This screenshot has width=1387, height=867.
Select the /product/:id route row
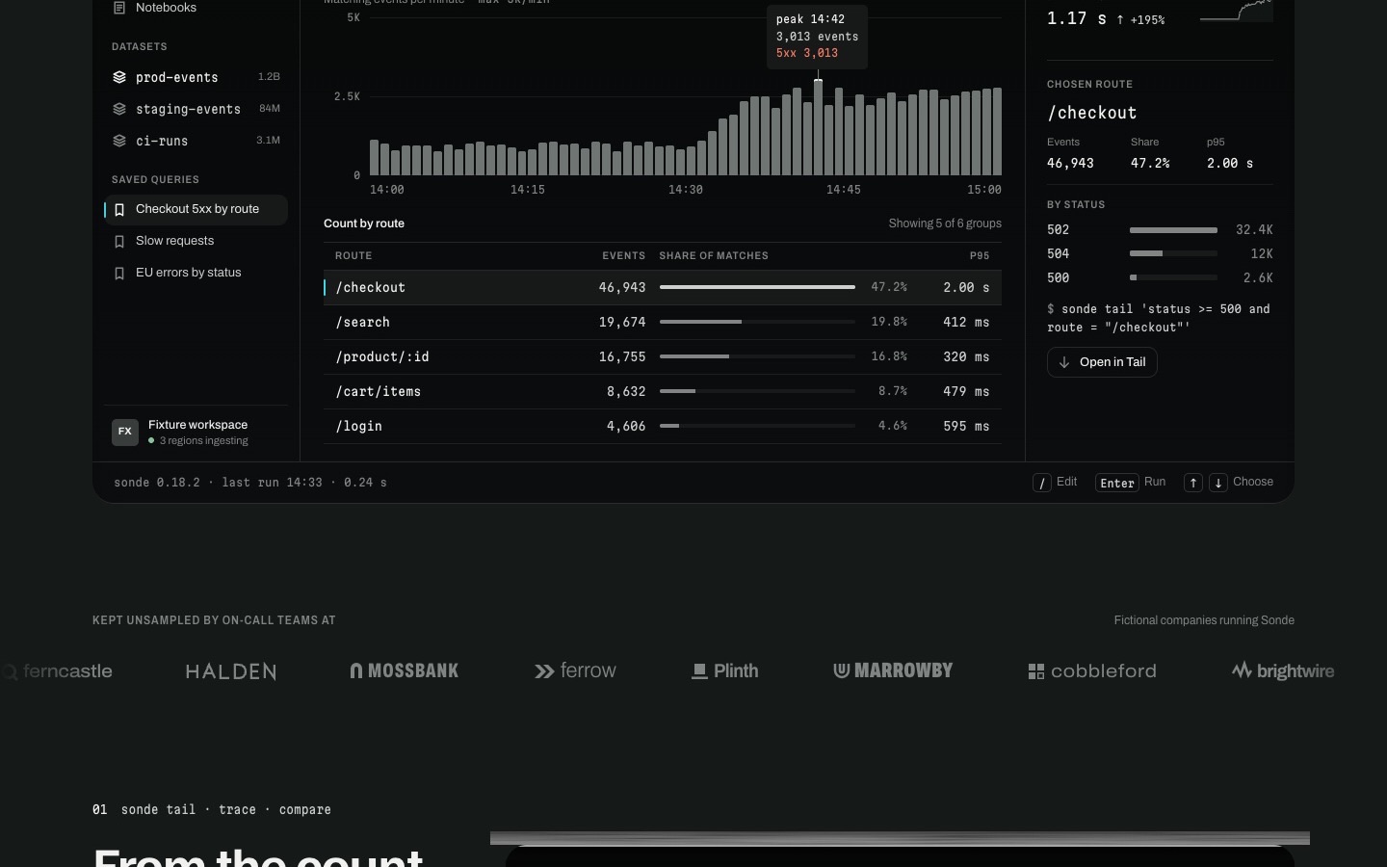(663, 357)
